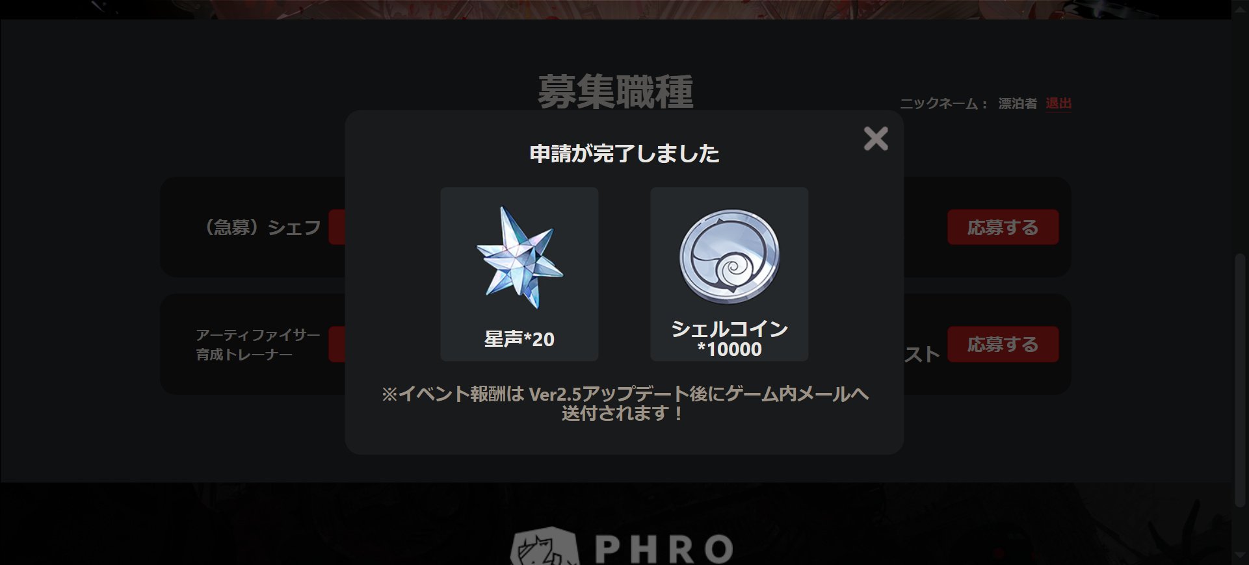Image resolution: width=1249 pixels, height=565 pixels.
Task: Click the Astrite star crystal icon
Action: click(519, 257)
